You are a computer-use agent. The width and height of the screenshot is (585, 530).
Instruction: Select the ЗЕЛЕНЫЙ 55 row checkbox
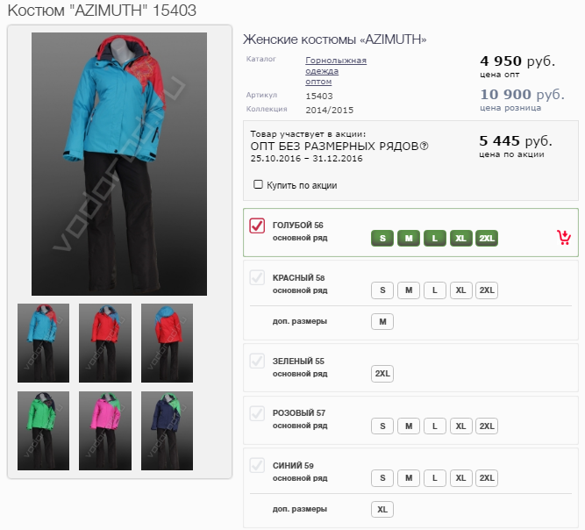point(257,361)
